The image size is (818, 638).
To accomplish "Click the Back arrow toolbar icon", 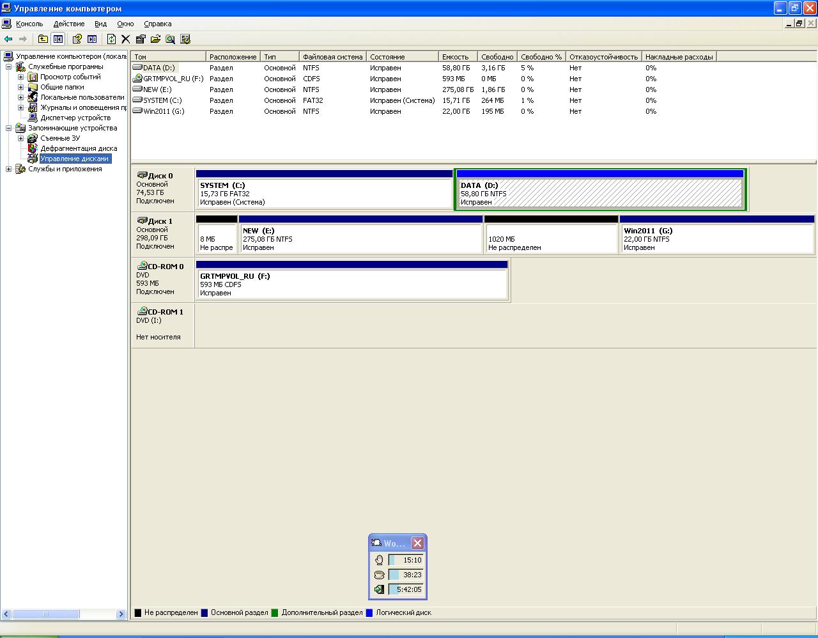I will tap(8, 39).
